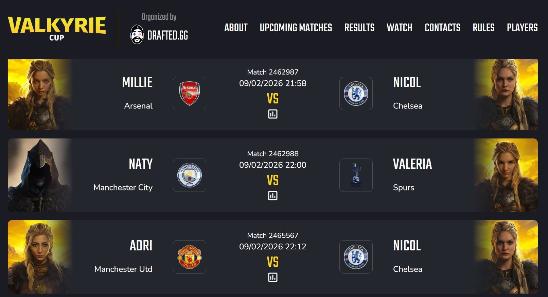
Task: Go to Upcoming Matches section
Action: click(x=296, y=28)
